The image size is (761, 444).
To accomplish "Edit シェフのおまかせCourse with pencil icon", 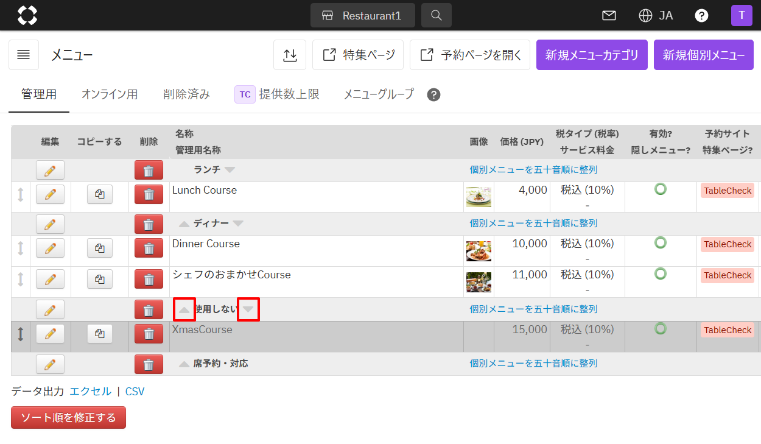I will pyautogui.click(x=50, y=279).
